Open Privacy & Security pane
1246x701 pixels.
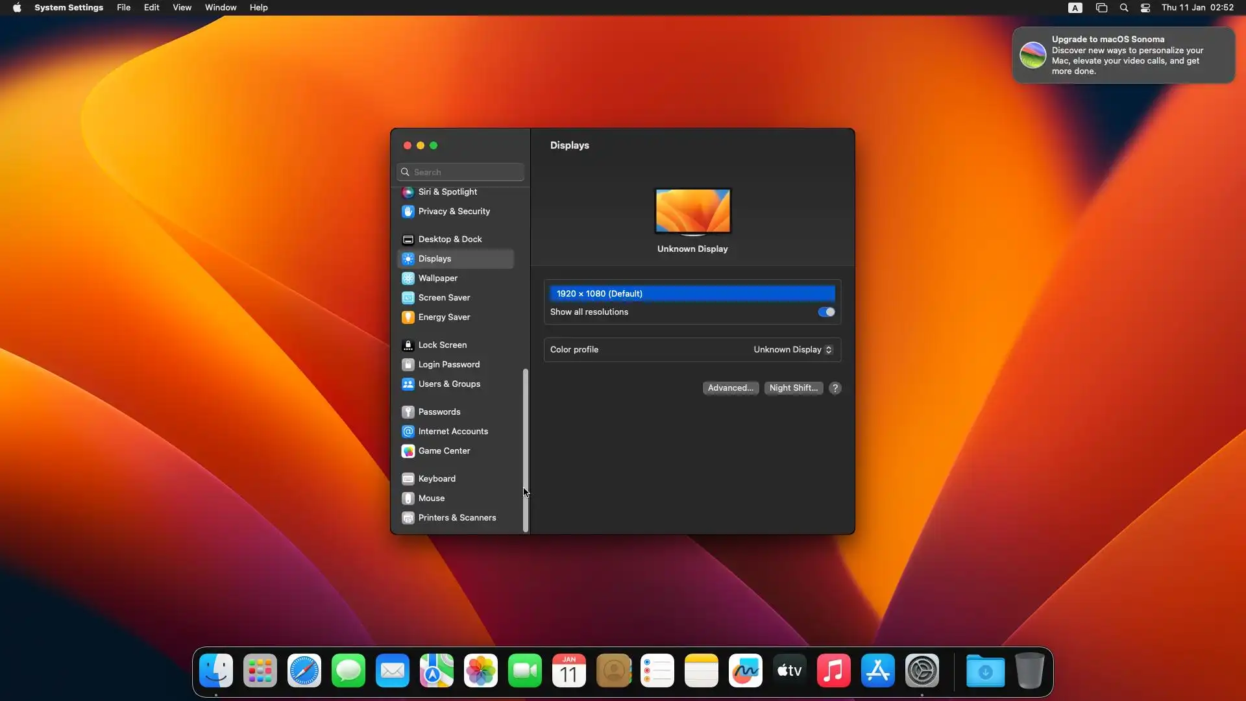click(454, 211)
